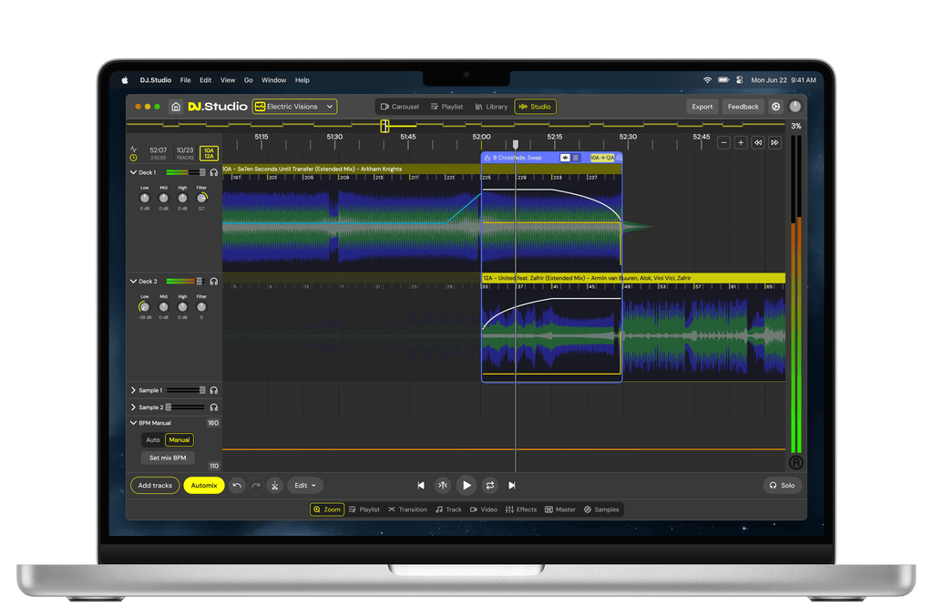Open the Go menu in the menu bar
Screen dimensions: 933x607
coord(248,80)
